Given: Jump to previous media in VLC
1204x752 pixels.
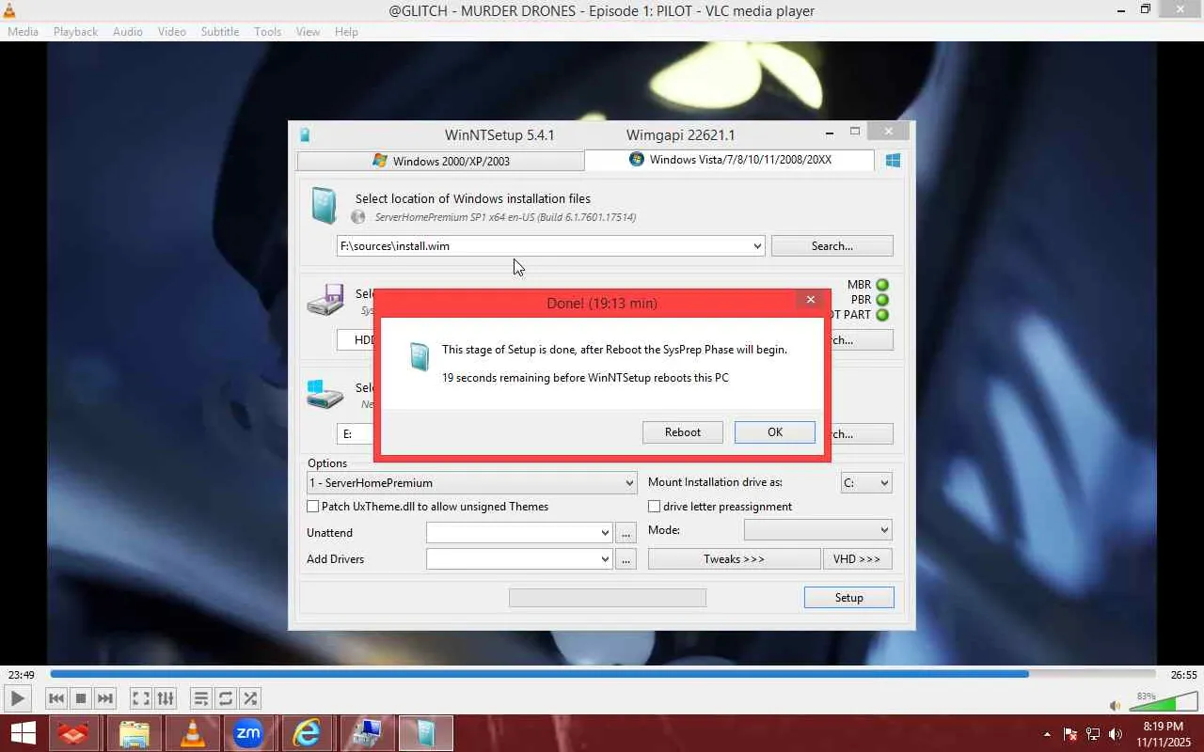Looking at the screenshot, I should pyautogui.click(x=56, y=698).
